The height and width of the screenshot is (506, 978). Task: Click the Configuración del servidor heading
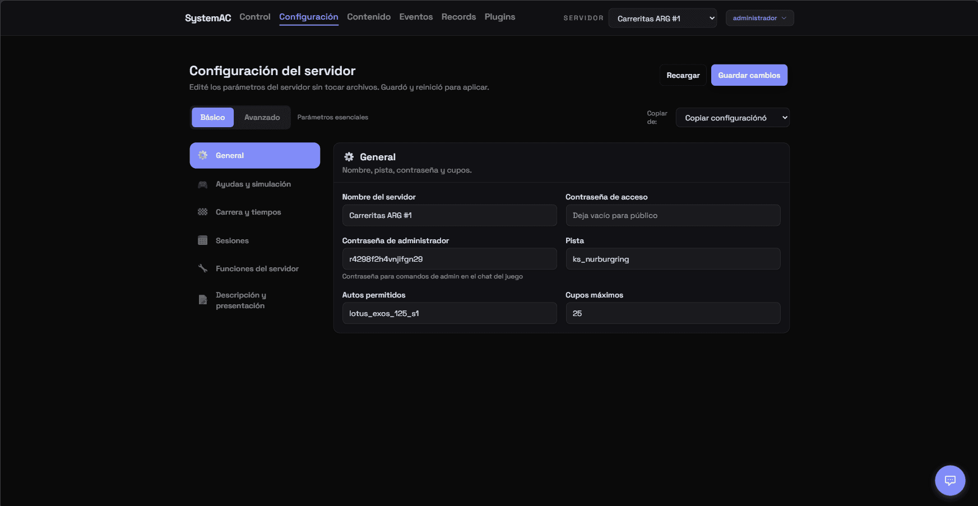tap(272, 71)
